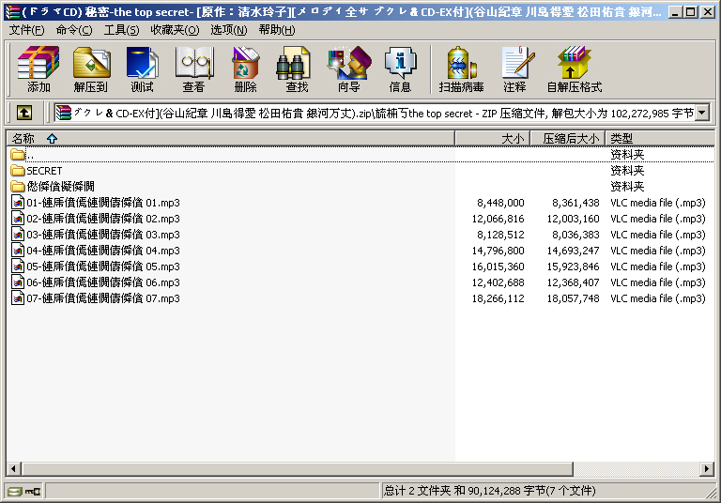Click VLC media file type for track 06
Viewport: 721px width, 503px height.
pos(658,282)
